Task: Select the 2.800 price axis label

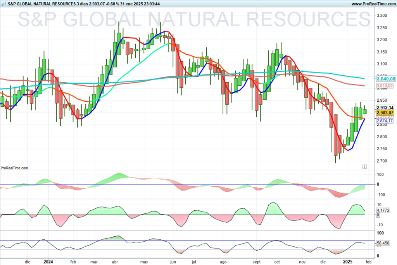Action: (x=382, y=137)
